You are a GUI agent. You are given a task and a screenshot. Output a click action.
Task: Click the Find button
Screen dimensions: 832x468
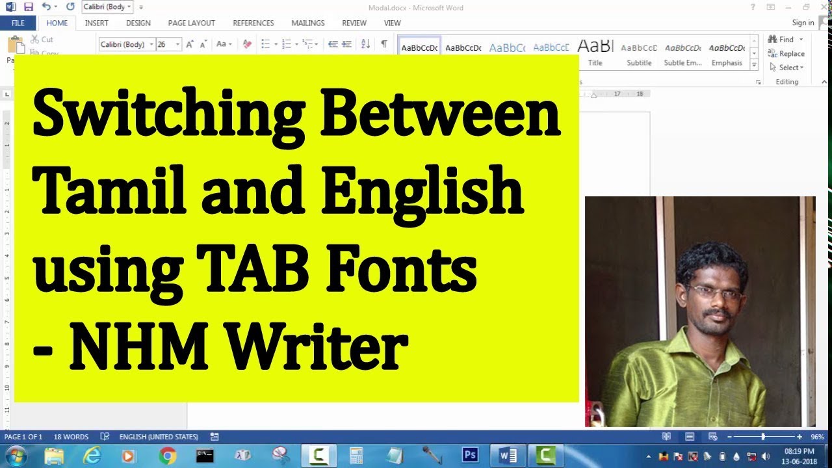(782, 40)
